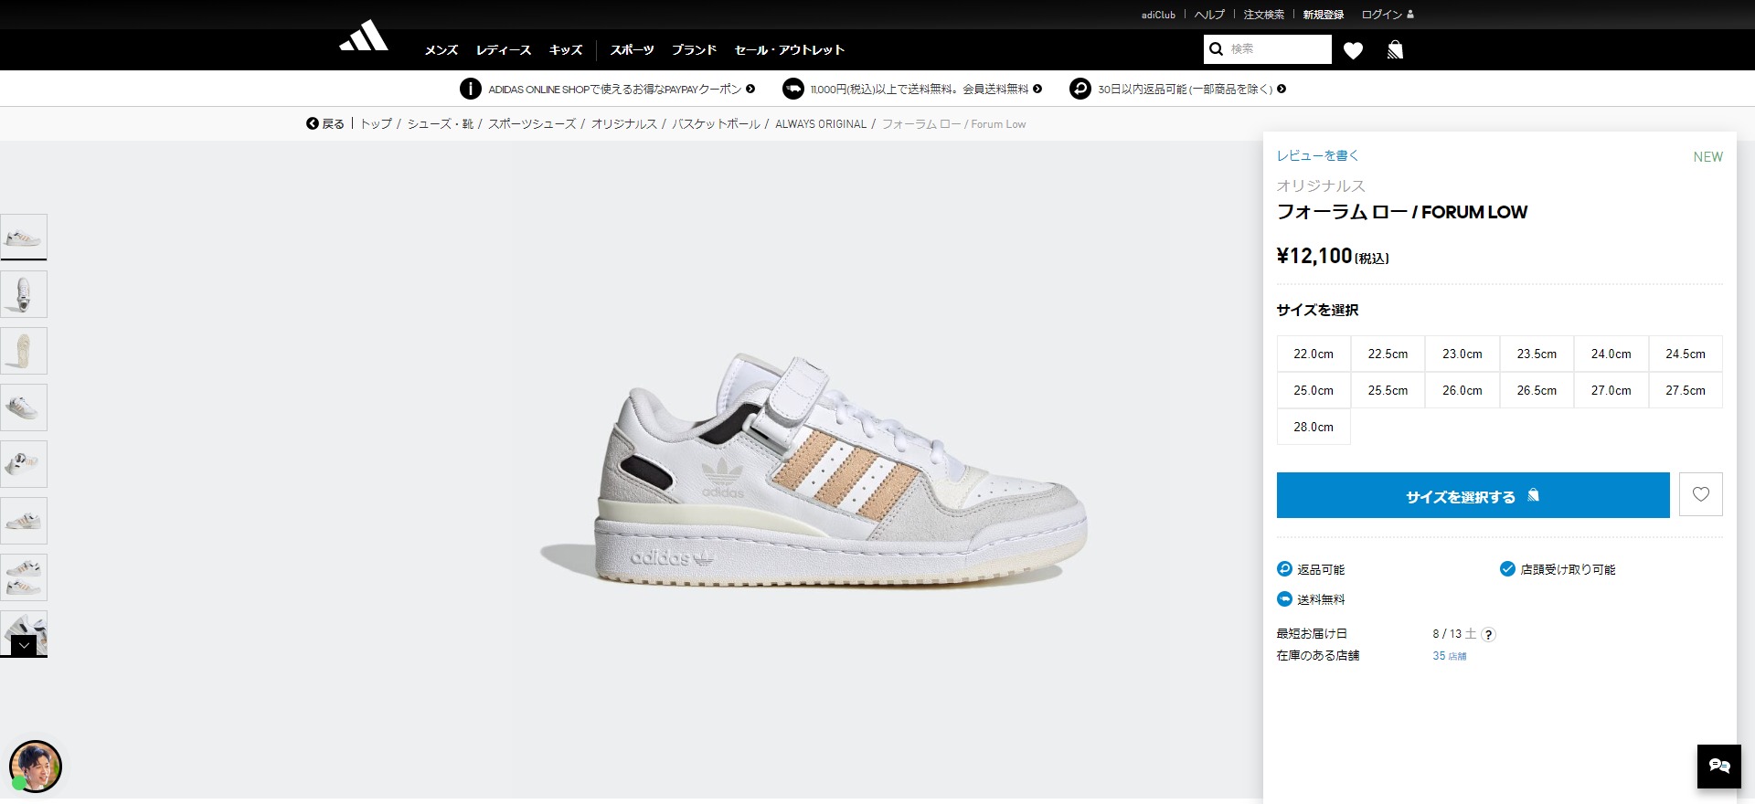
Task: Select size 26.5cm
Action: click(x=1537, y=390)
